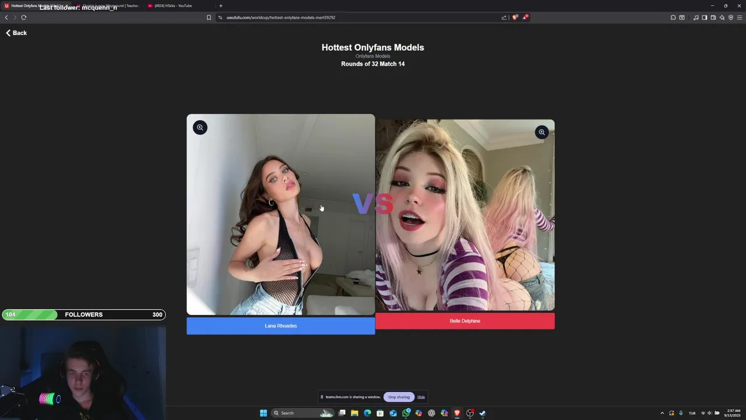Open Leo AI sparkle icon
Screen dimensions: 746x420
722,17
